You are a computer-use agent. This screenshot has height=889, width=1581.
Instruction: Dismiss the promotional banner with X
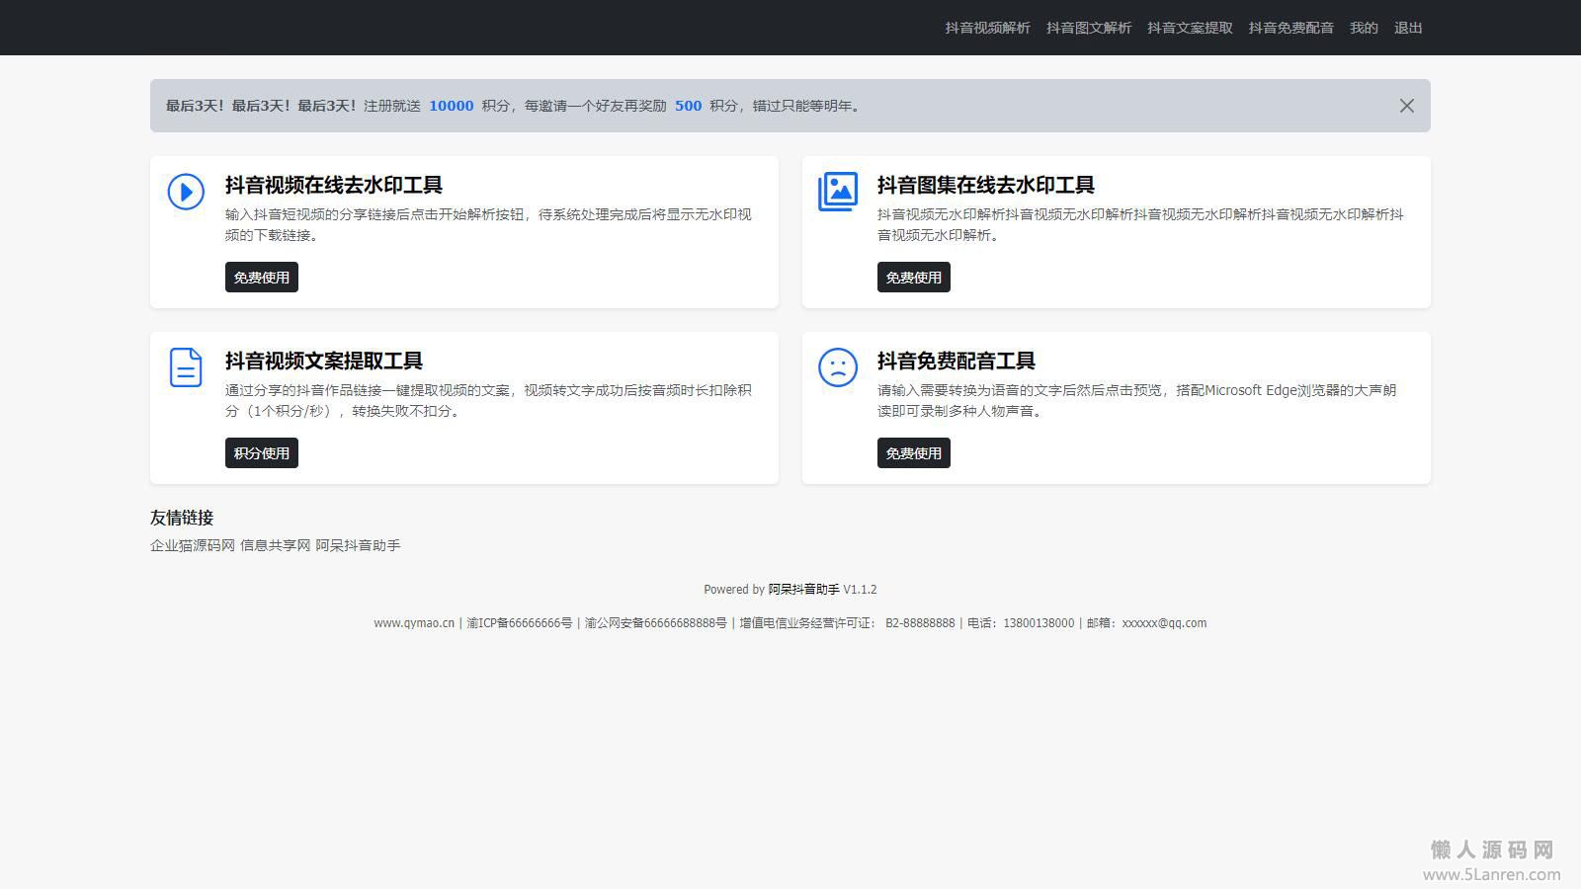(1406, 106)
